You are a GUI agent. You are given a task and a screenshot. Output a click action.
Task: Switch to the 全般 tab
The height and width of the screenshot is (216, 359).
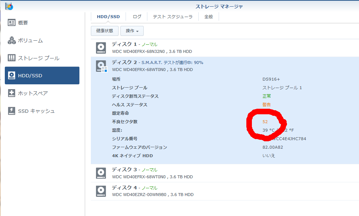209,17
